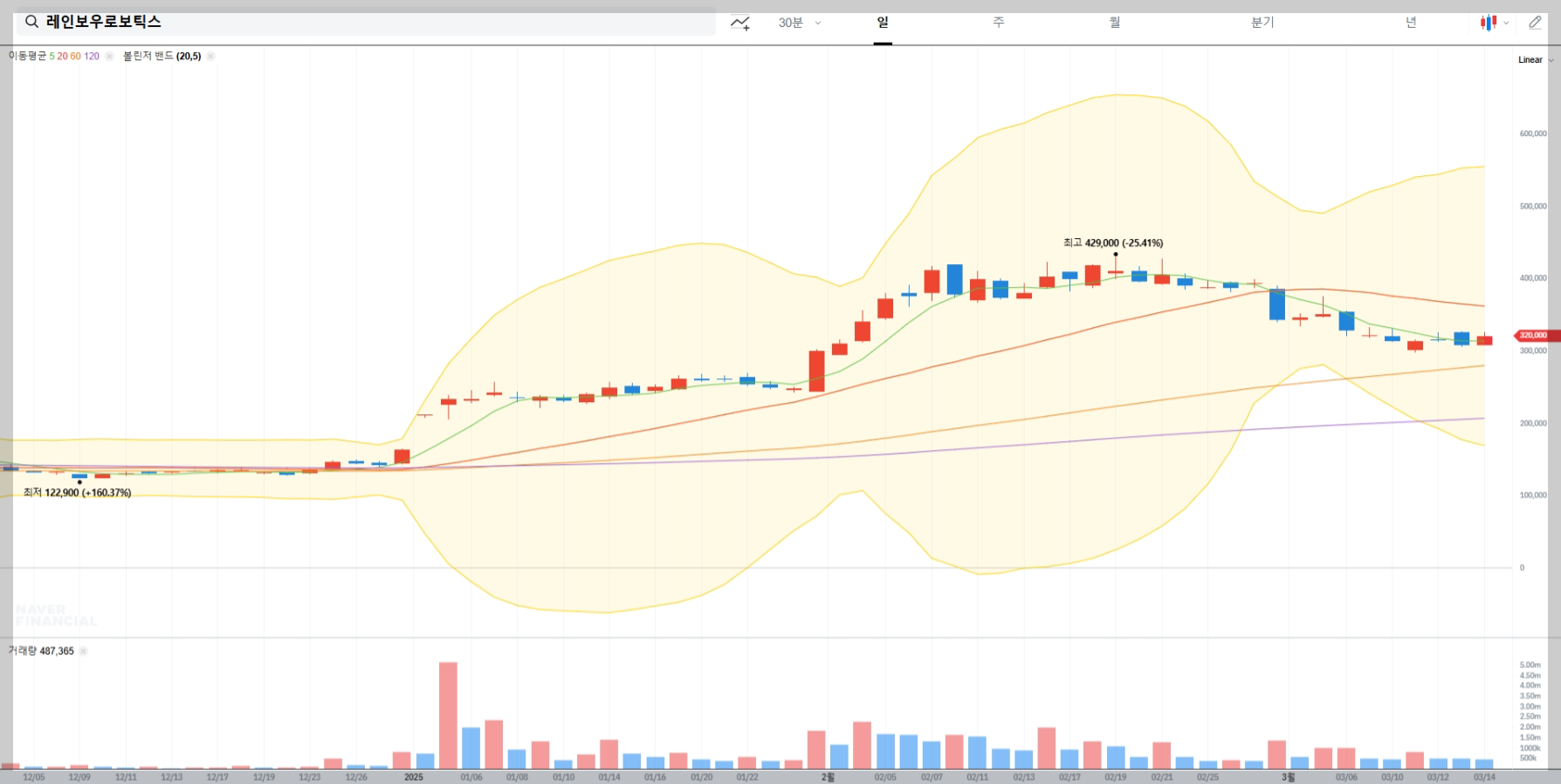Click the 200,000 price axis label
Screen dimensions: 1561x784
[x=1533, y=423]
